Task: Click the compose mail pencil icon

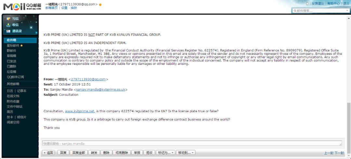Action: pos(8,18)
